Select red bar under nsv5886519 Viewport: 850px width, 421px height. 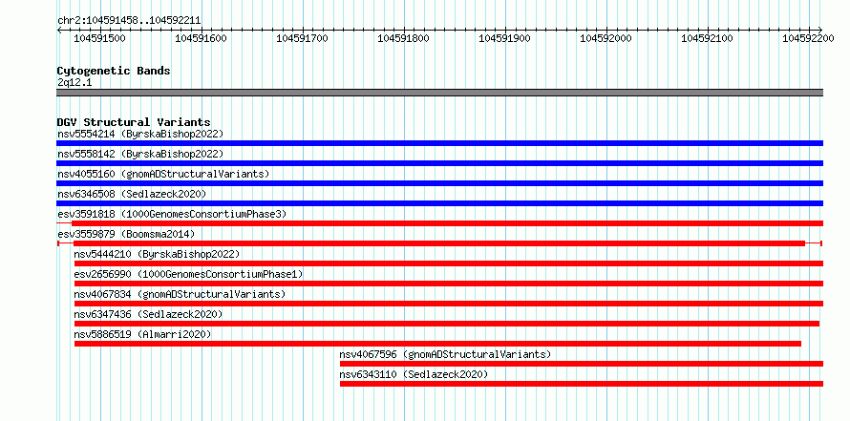[x=437, y=344]
